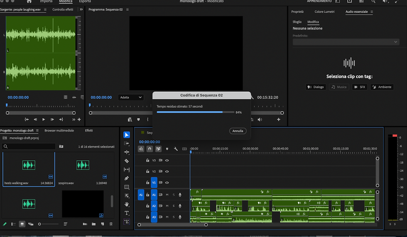The width and height of the screenshot is (407, 237).
Task: Click inside Project search field
Action: [29, 147]
